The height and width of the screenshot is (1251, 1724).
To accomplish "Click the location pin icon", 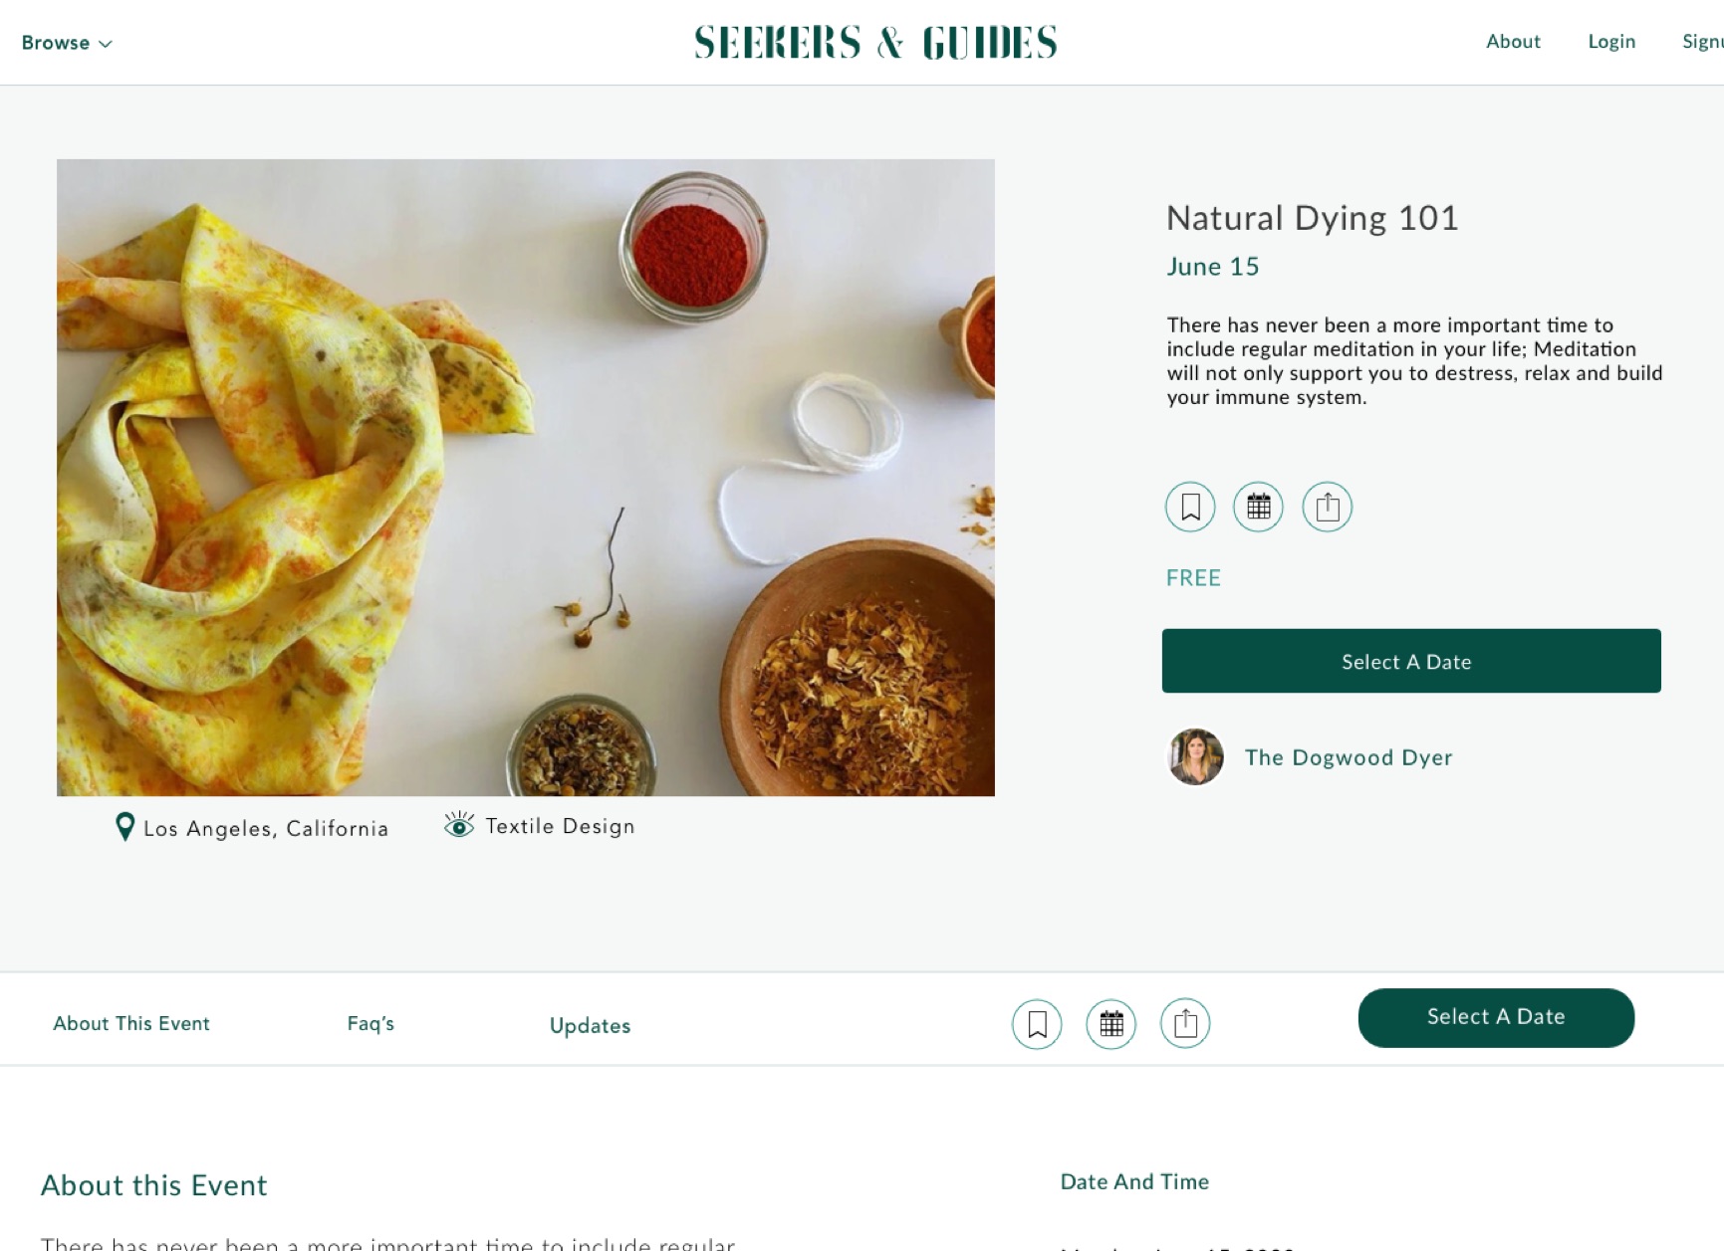I will point(124,827).
